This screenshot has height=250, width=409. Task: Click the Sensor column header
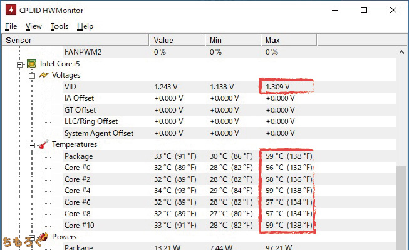click(x=75, y=41)
